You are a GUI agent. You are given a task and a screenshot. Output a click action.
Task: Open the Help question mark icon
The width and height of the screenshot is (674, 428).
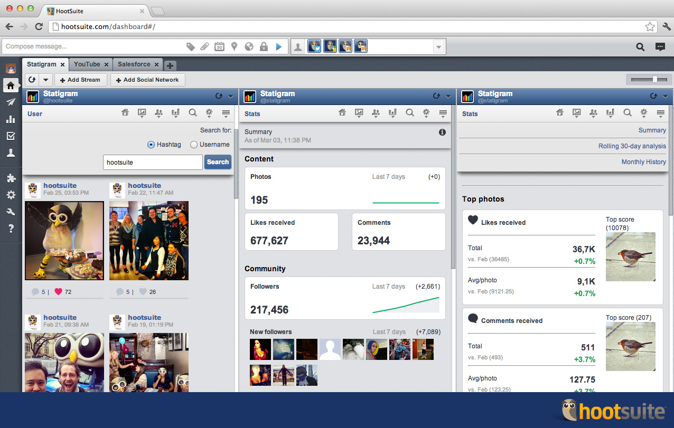point(11,229)
